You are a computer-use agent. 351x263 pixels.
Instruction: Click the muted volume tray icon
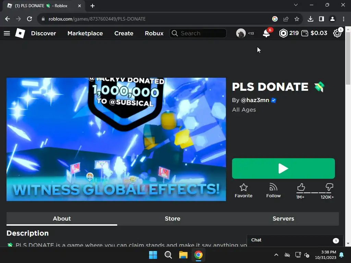307,255
